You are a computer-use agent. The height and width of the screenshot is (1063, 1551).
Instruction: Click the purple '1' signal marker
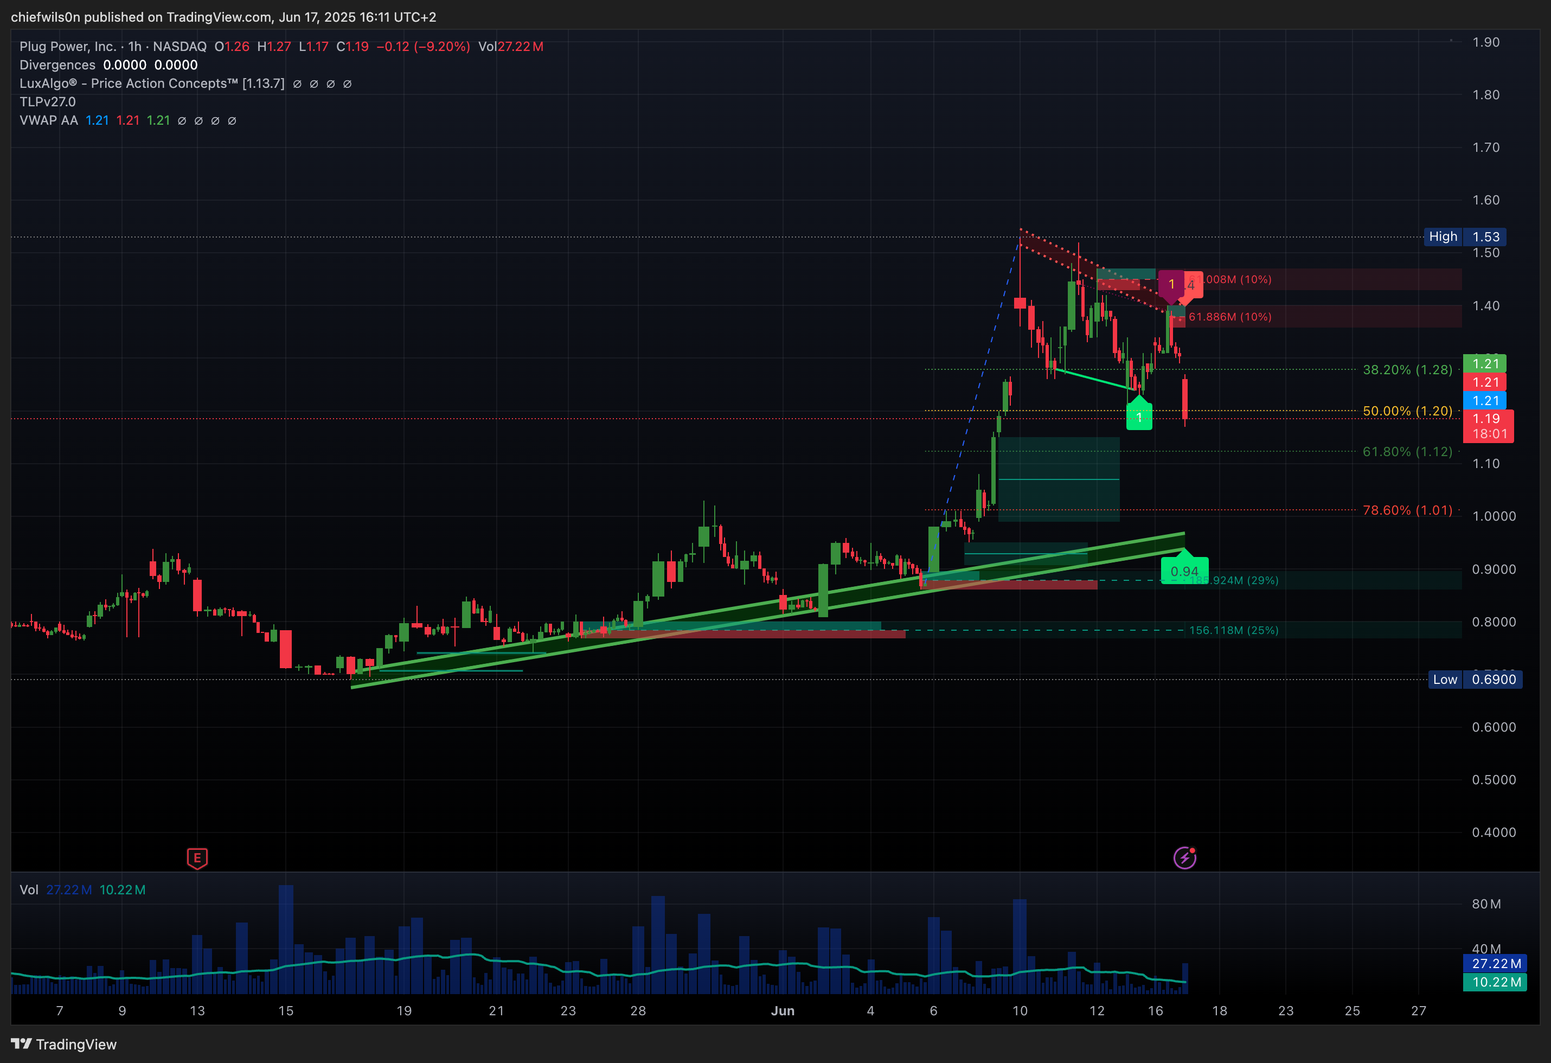[x=1171, y=286]
